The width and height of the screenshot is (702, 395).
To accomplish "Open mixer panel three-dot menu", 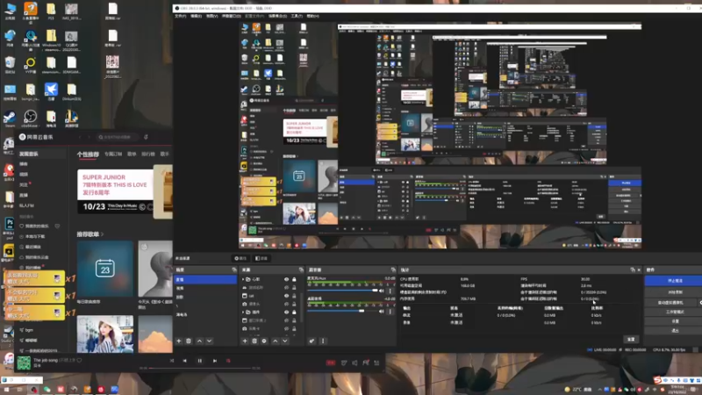I will pos(323,341).
